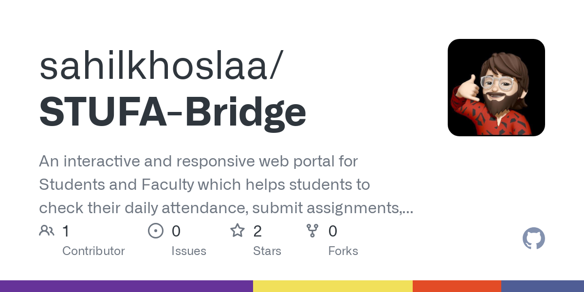Viewport: 584px width, 292px height.
Task: Click the Issues label
Action: tap(189, 251)
